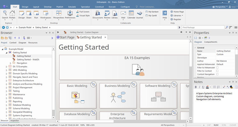Click Register in Help group
Viewport: 238px width, 127px height.
tap(176, 19)
